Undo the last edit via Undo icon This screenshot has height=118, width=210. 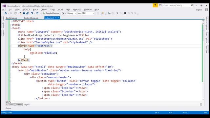(32, 13)
